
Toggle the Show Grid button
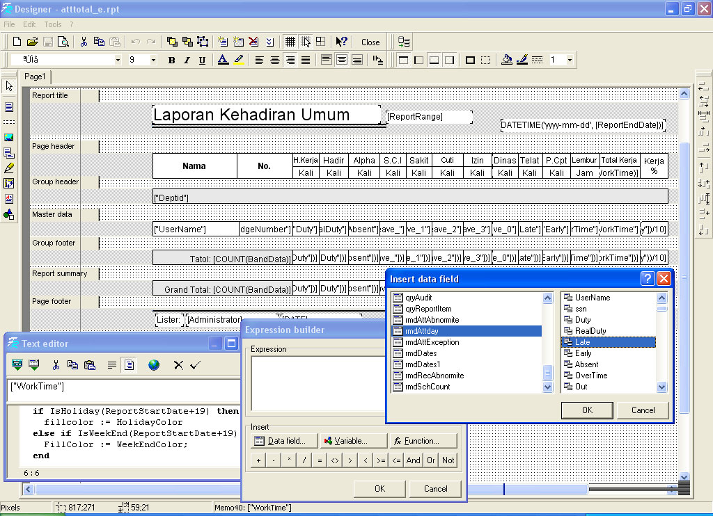290,42
